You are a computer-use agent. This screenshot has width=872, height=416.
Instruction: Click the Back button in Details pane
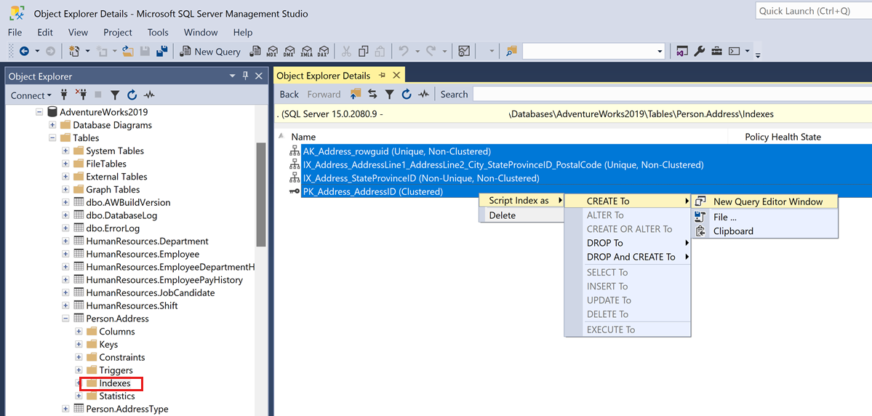[x=289, y=94]
